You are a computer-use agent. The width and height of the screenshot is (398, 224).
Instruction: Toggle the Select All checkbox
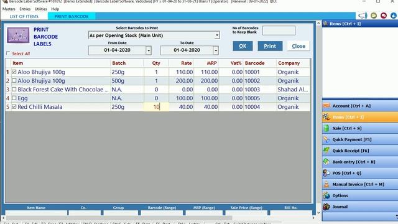tap(8, 53)
